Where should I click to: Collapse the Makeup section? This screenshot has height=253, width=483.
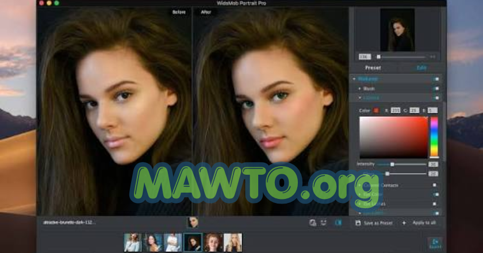coord(354,79)
